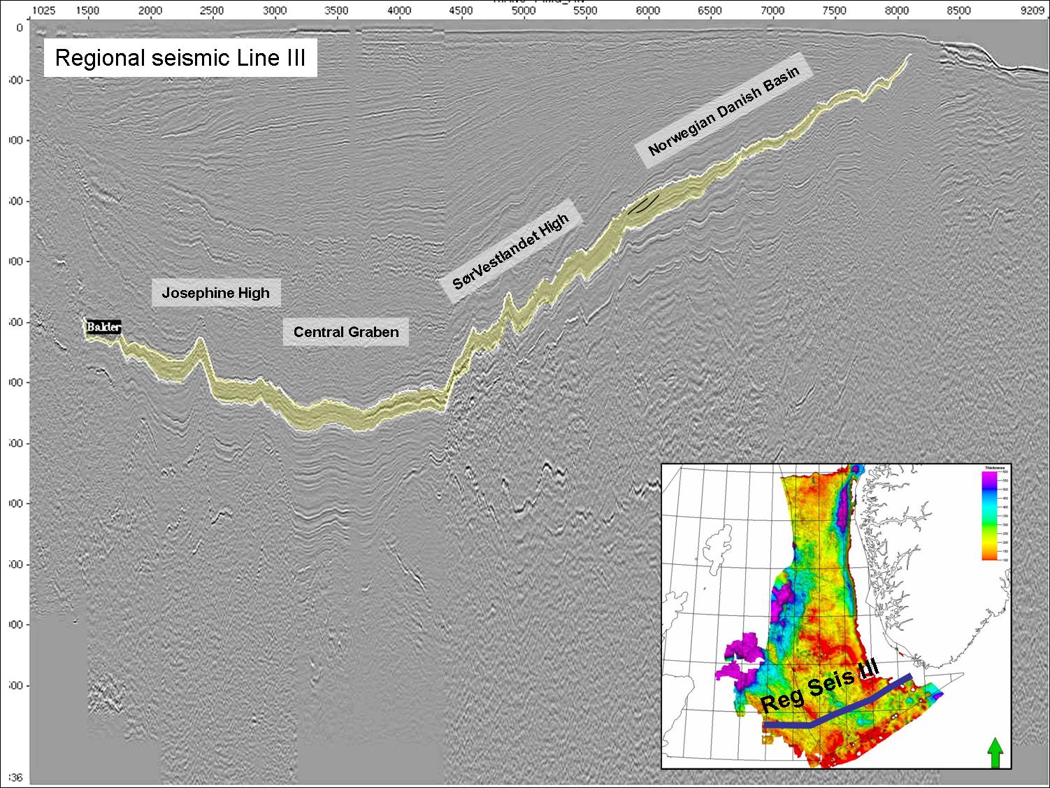Click the 'Thickness' legend title in inset
Viewport: 1050px width, 788px height.
[x=994, y=466]
